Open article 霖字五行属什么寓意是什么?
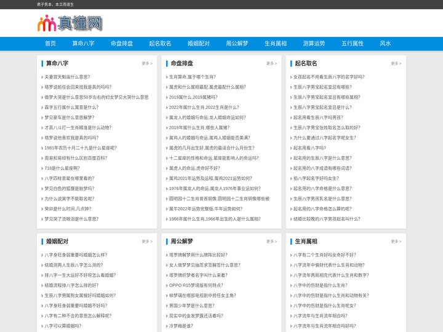 [x=71, y=107]
